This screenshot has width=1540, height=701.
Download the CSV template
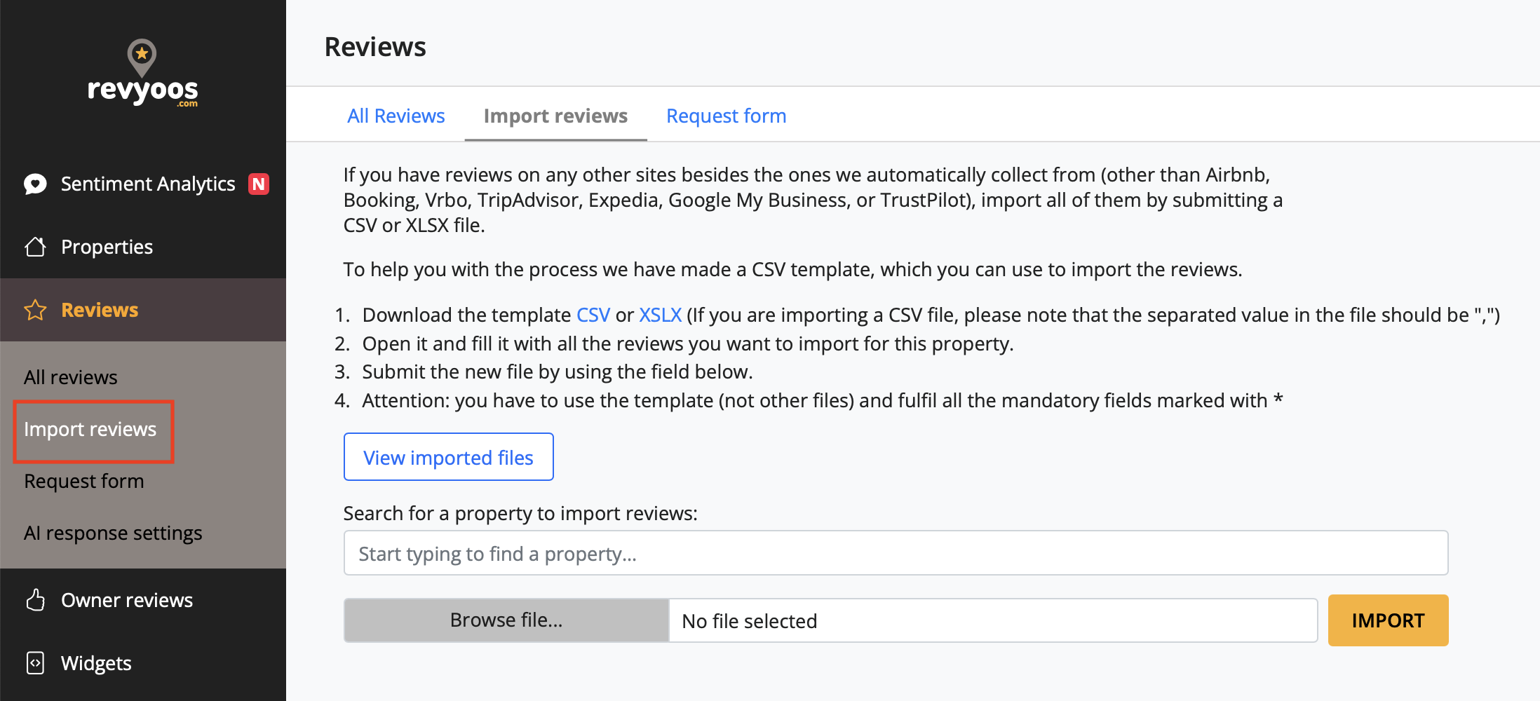pyautogui.click(x=593, y=315)
